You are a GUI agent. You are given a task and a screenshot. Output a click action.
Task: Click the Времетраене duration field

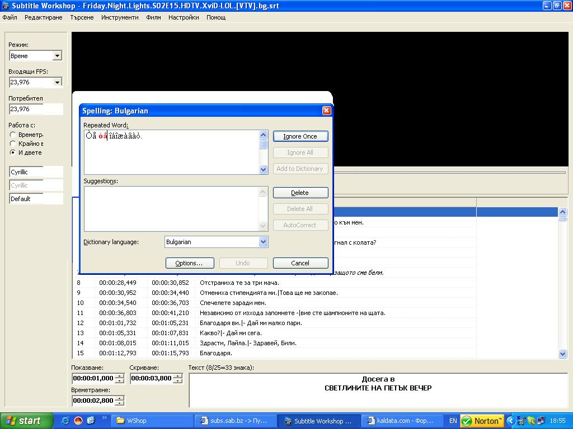(x=93, y=401)
